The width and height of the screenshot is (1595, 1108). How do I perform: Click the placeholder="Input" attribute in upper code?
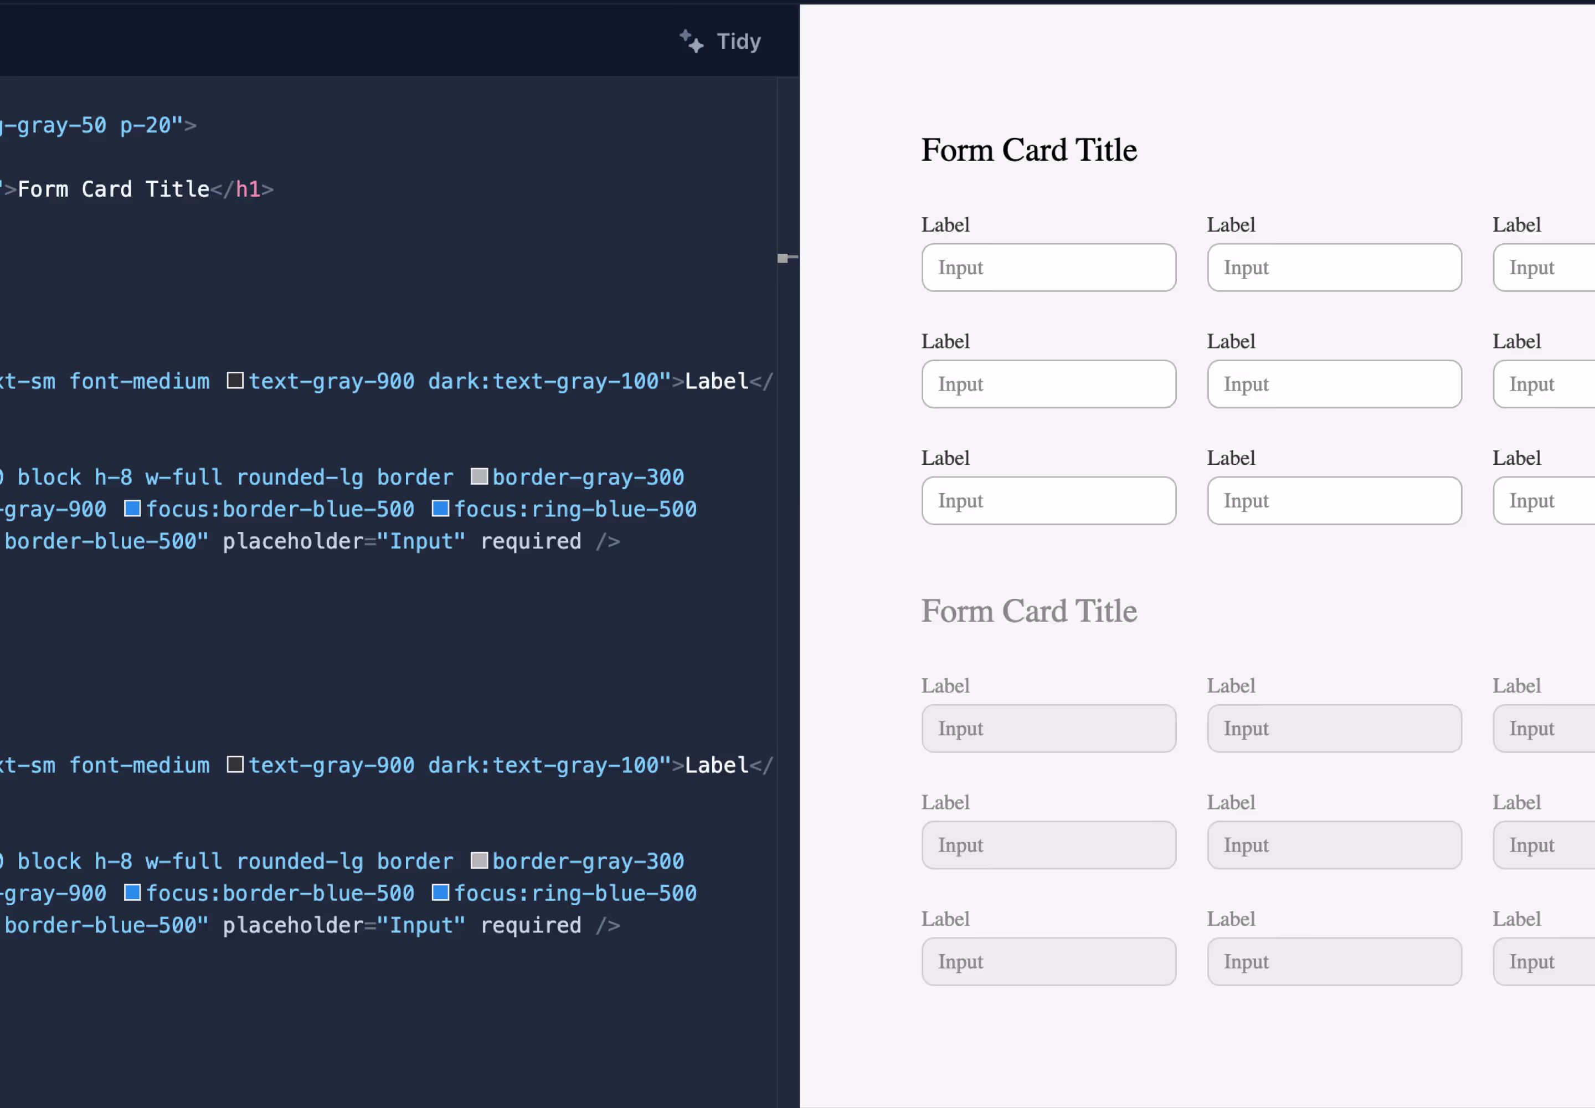pos(343,541)
